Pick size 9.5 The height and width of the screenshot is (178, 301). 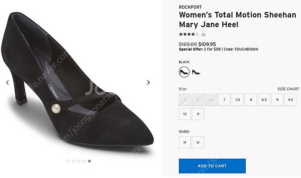click(290, 100)
